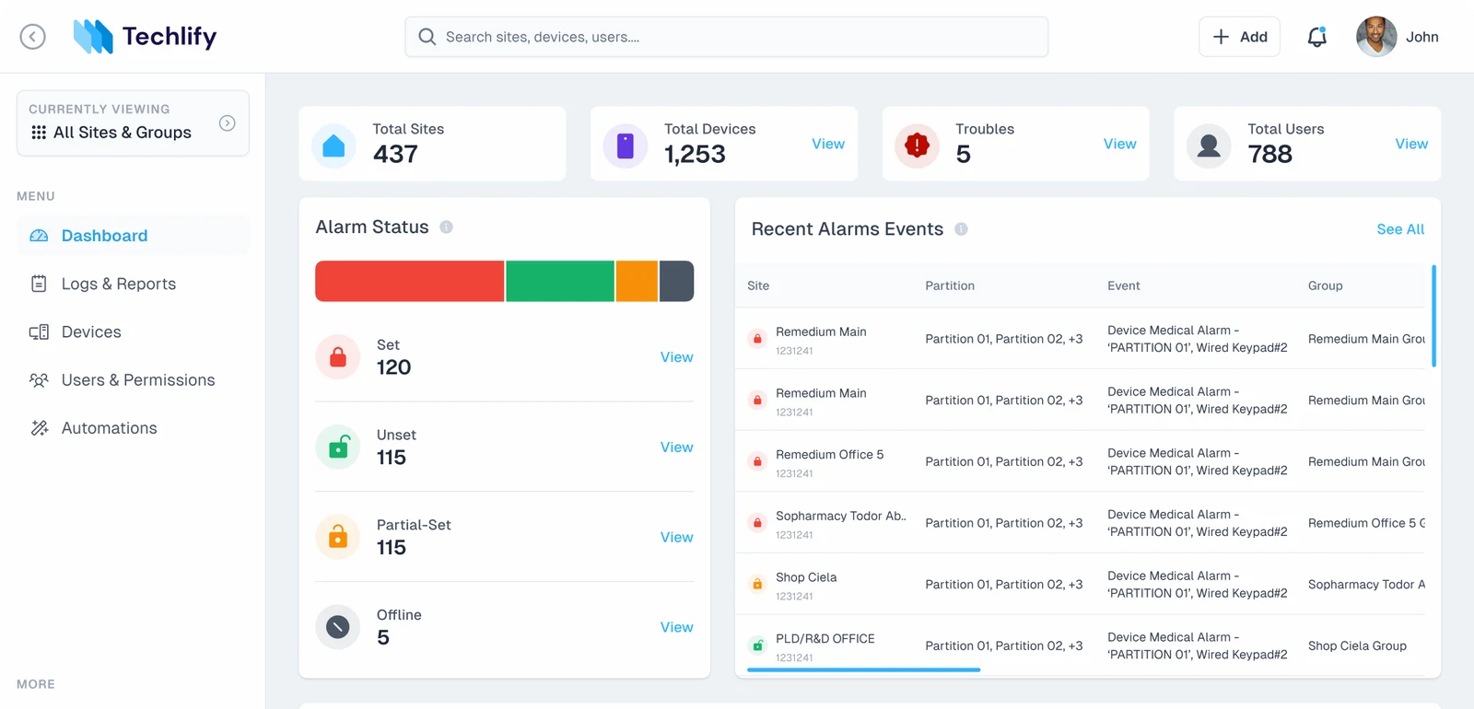Click the Partition column header
This screenshot has height=709, width=1474.
[950, 285]
